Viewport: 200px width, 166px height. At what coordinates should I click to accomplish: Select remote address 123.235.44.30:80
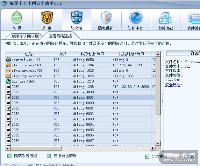[128, 65]
